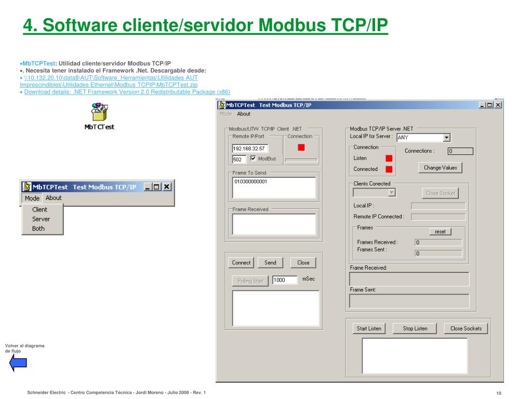Click the blue back arrow to flow diagram
532x399 pixels.
tap(18, 363)
